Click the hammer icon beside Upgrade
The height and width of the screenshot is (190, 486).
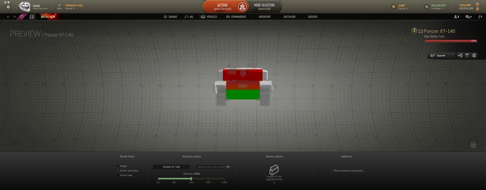pyautogui.click(x=467, y=56)
